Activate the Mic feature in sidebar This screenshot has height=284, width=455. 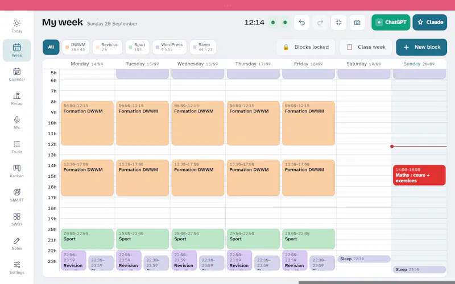tap(17, 123)
